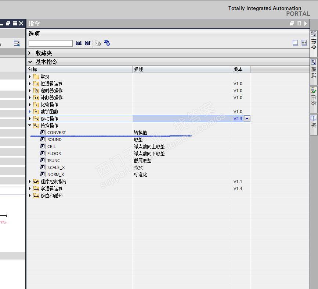Click the list view mode icon at toolbar right

304,43
